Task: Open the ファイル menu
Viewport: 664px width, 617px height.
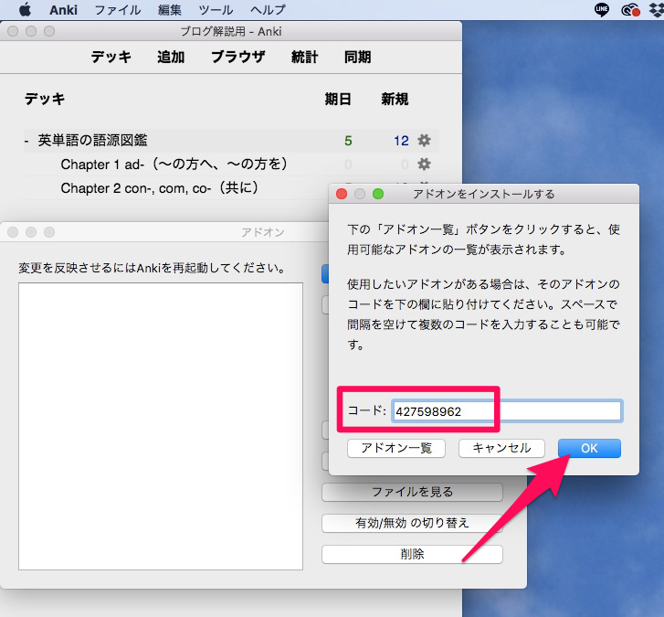Action: point(117,10)
